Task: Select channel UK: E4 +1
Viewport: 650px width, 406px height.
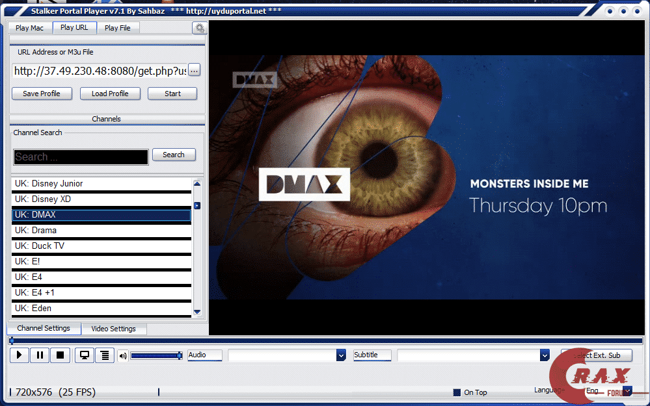Action: click(x=102, y=293)
